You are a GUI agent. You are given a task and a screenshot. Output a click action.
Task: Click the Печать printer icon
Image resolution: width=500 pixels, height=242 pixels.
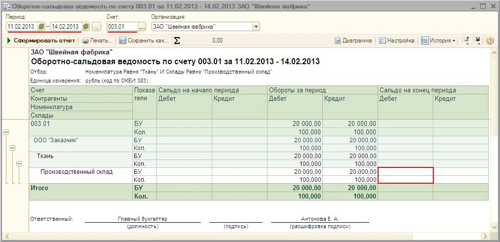coord(85,41)
